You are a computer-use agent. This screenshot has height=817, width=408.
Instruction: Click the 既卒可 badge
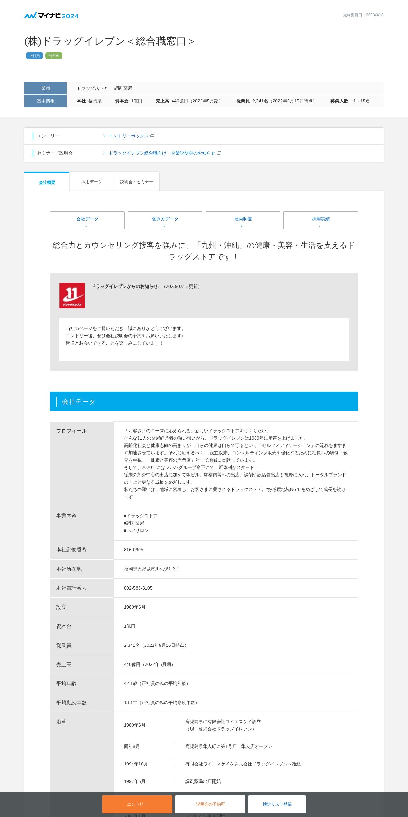[54, 56]
